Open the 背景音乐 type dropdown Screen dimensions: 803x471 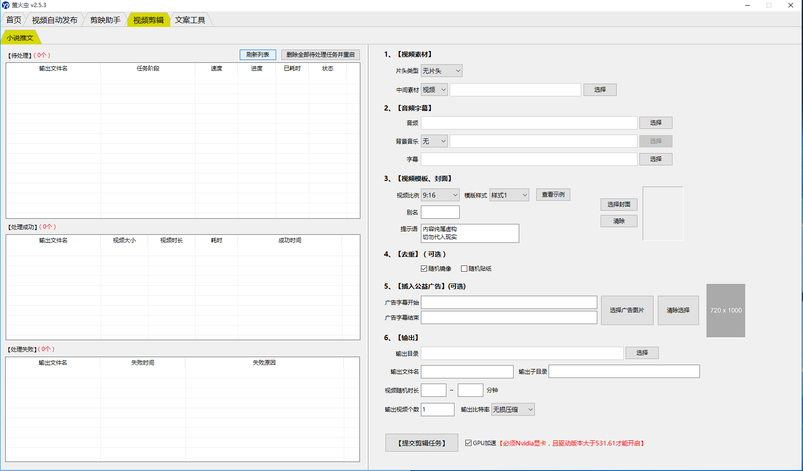[434, 141]
